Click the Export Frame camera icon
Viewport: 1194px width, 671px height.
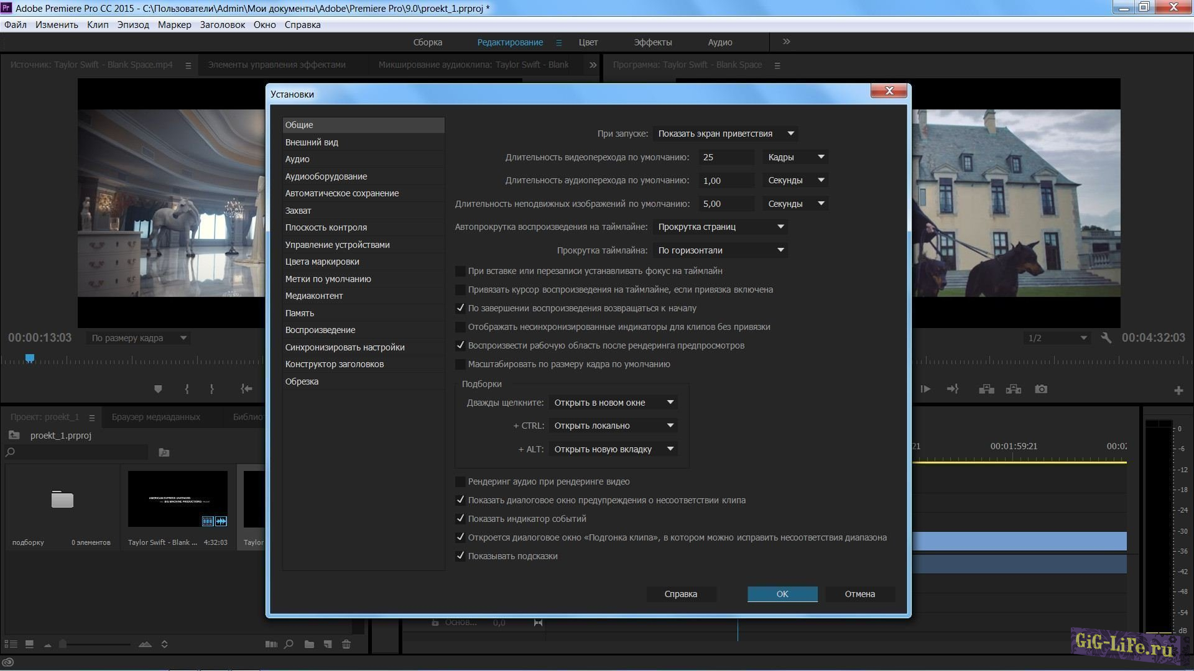coord(1041,390)
